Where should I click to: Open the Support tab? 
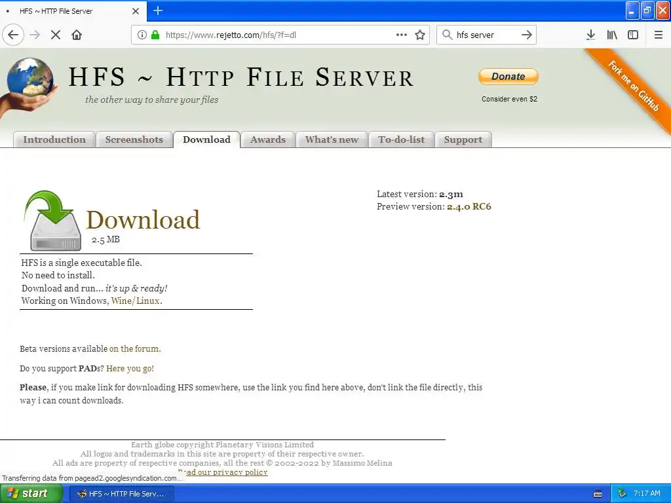click(x=463, y=140)
